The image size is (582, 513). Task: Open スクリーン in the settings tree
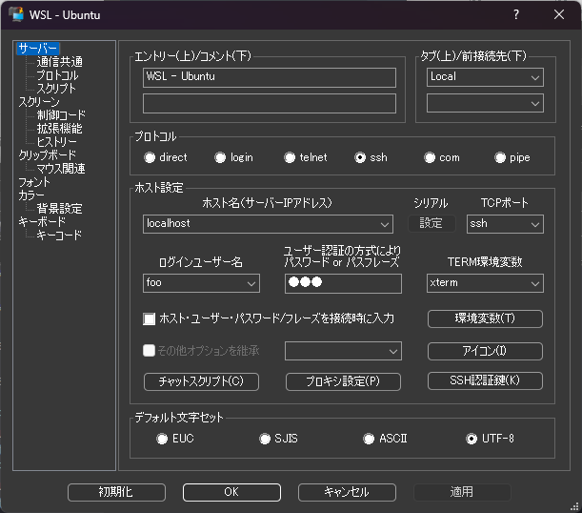(x=39, y=102)
